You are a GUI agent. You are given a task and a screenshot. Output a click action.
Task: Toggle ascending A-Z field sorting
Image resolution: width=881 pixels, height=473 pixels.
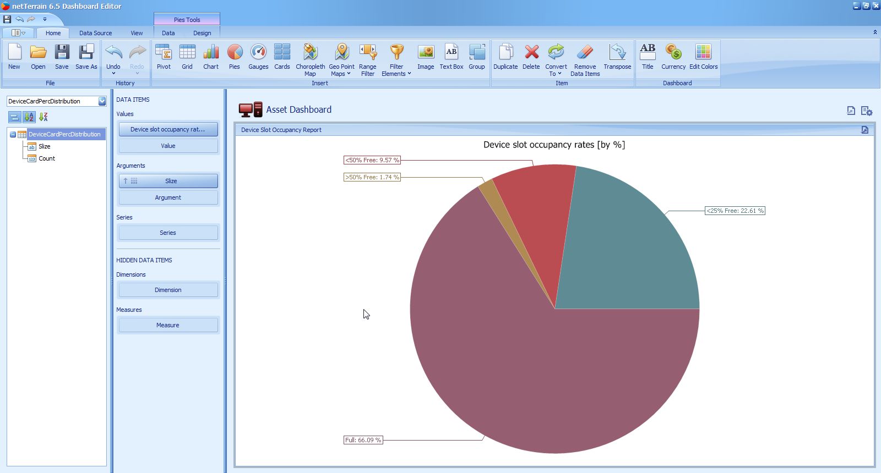point(29,117)
